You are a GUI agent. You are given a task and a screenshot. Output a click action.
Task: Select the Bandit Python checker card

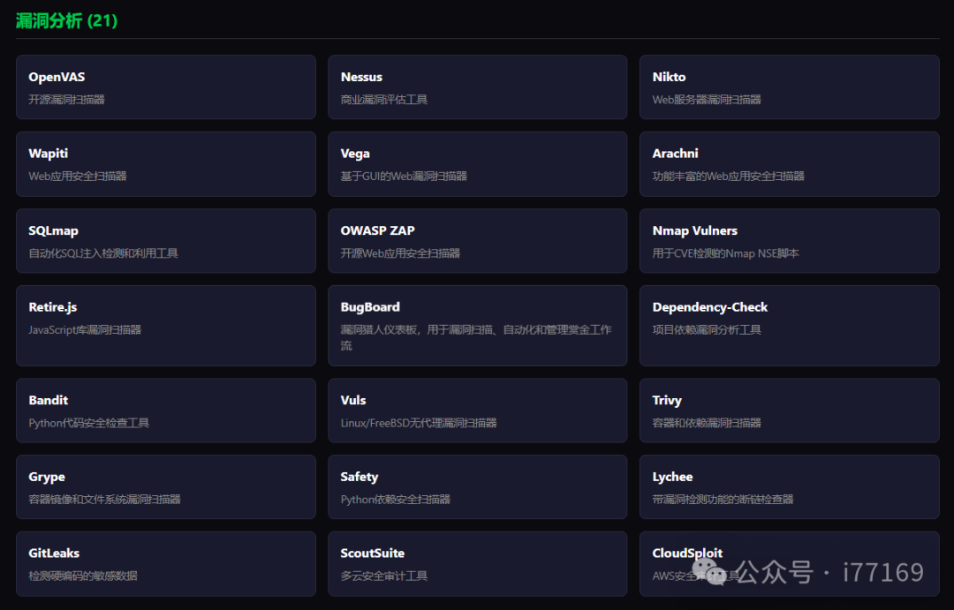coord(165,410)
